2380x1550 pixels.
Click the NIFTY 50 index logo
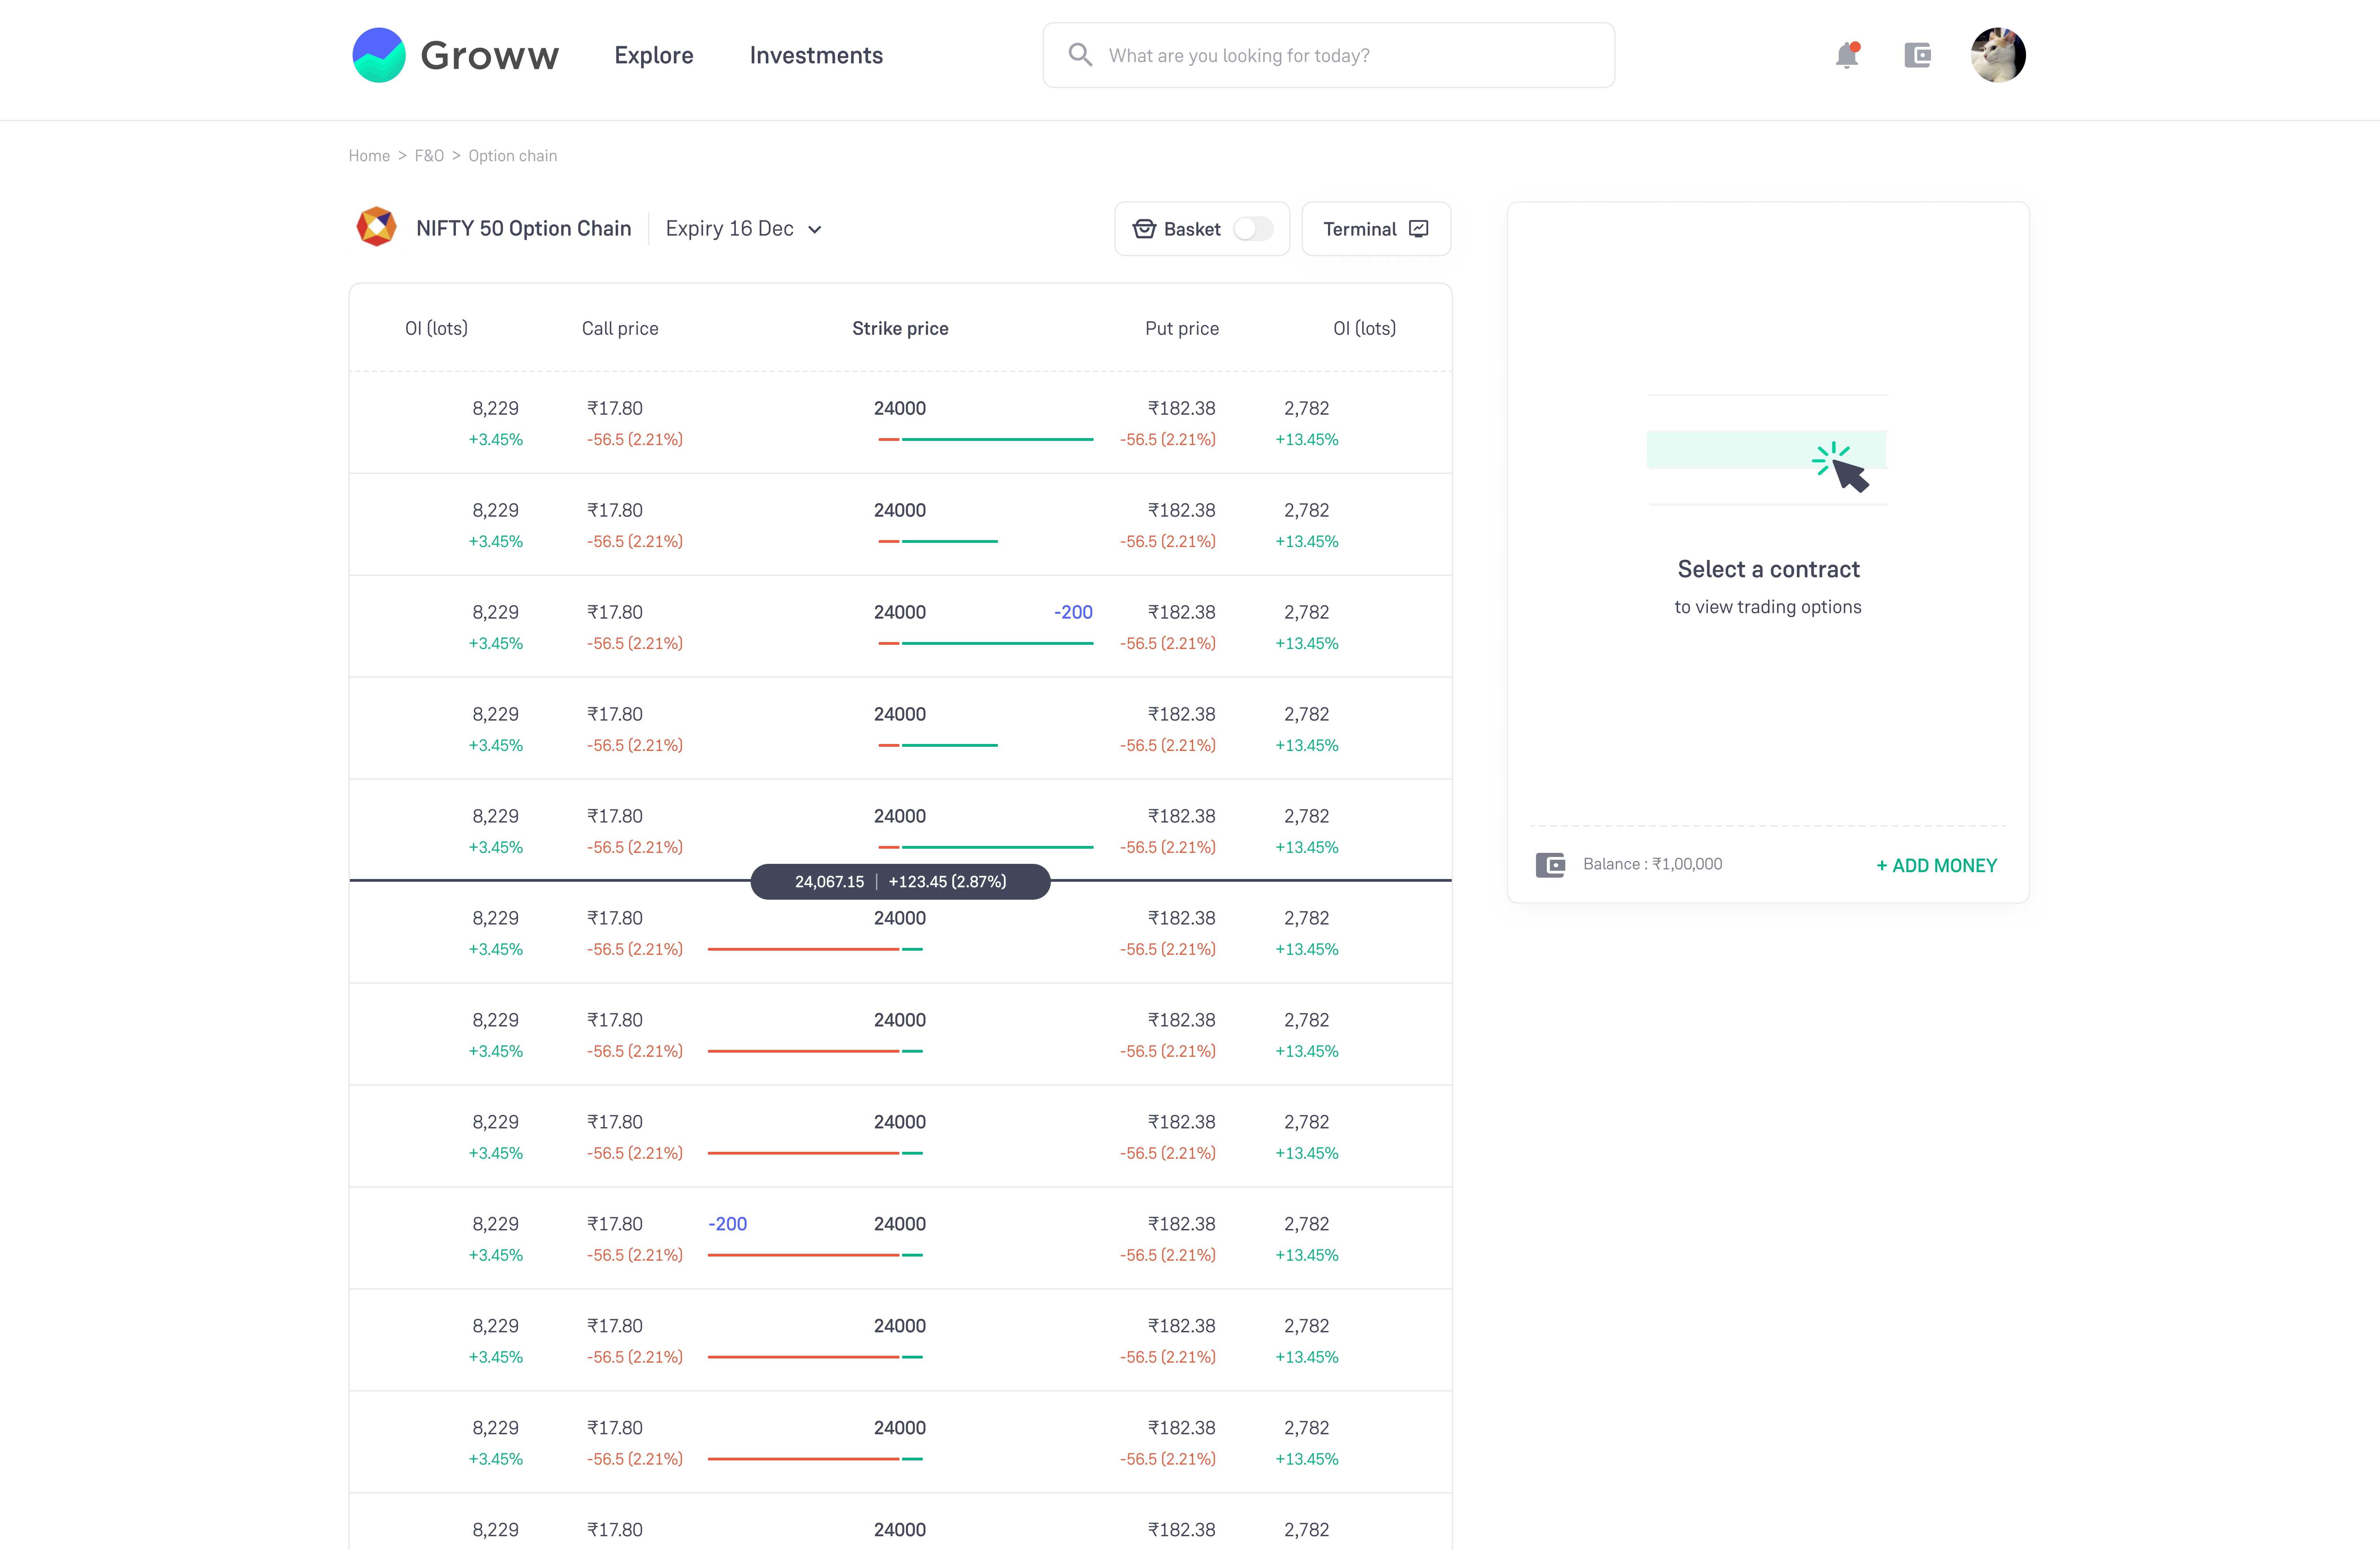click(377, 227)
